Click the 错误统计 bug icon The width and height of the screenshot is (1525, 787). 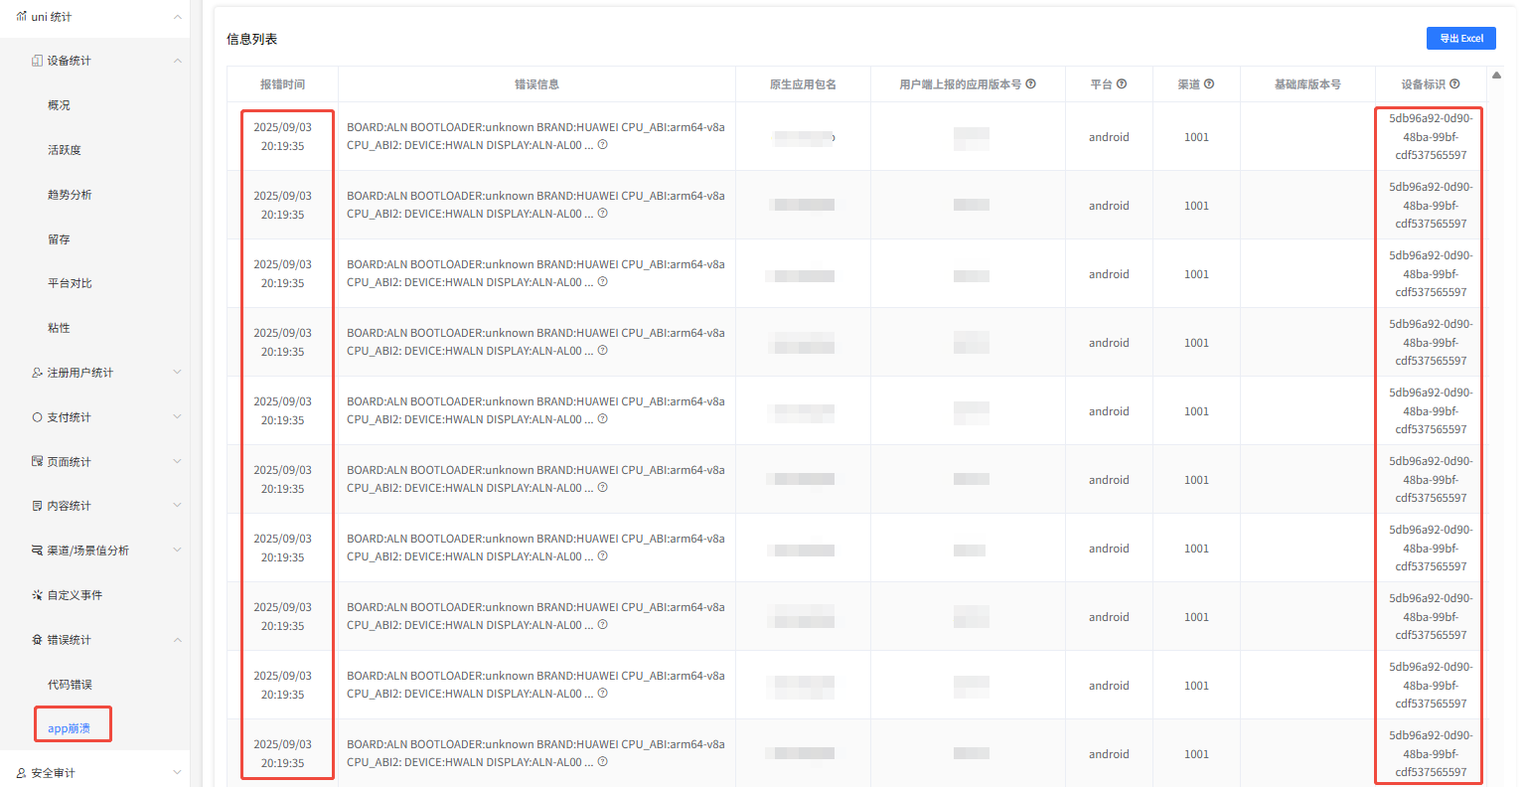point(38,640)
